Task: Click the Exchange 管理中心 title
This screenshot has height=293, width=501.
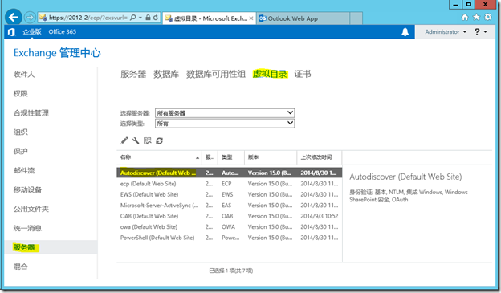Action: (x=57, y=53)
